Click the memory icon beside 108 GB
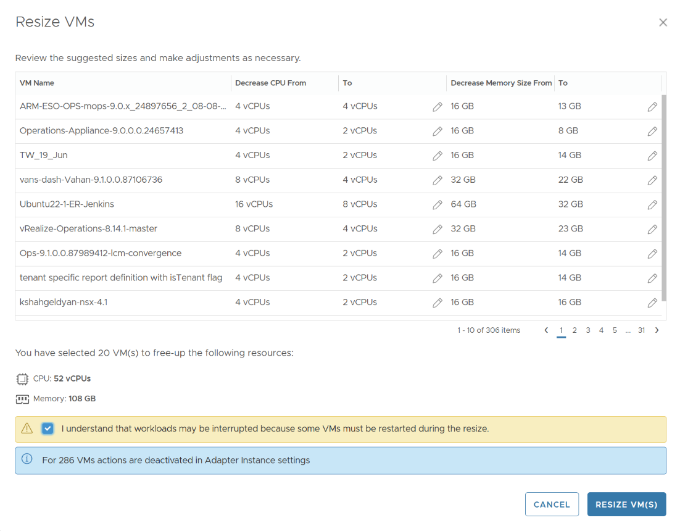Screen dimensions: 680x531 [x=22, y=398]
